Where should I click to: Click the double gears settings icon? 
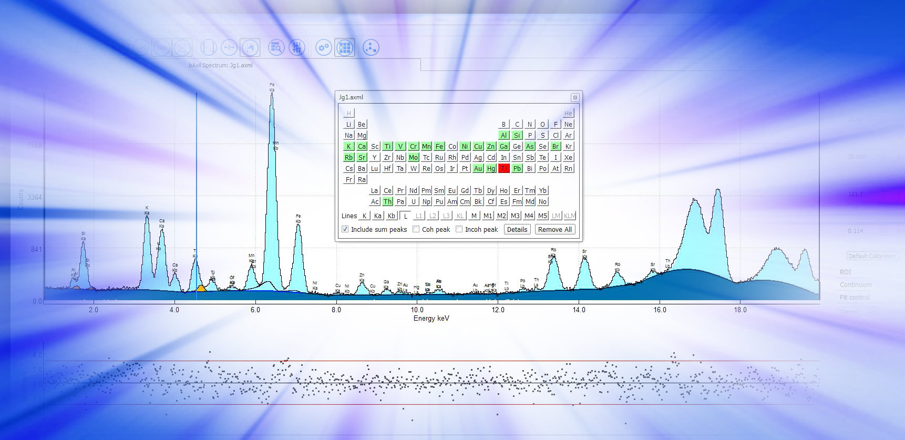(x=323, y=48)
